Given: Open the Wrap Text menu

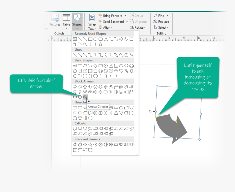Looking at the screenshot, I should [x=92, y=22].
